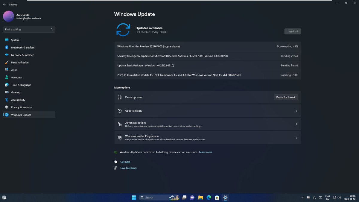Open Task View from the taskbar
The width and height of the screenshot is (359, 202).
point(185,198)
